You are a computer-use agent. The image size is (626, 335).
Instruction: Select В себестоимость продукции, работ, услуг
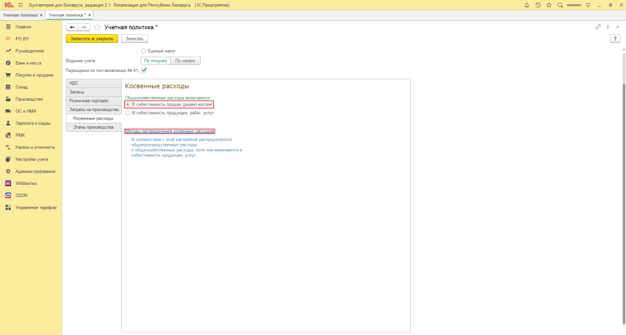(x=127, y=112)
